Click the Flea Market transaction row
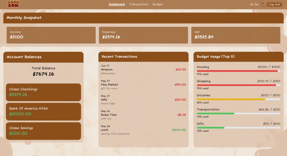 pos(143,85)
